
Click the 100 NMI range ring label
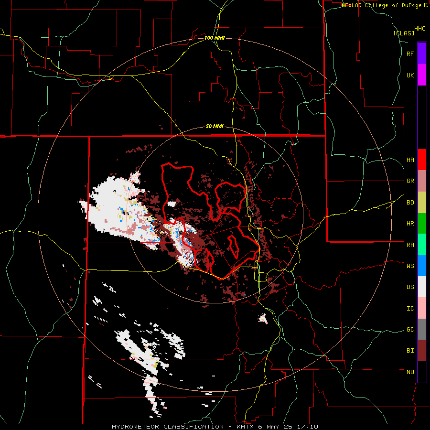pos(215,38)
